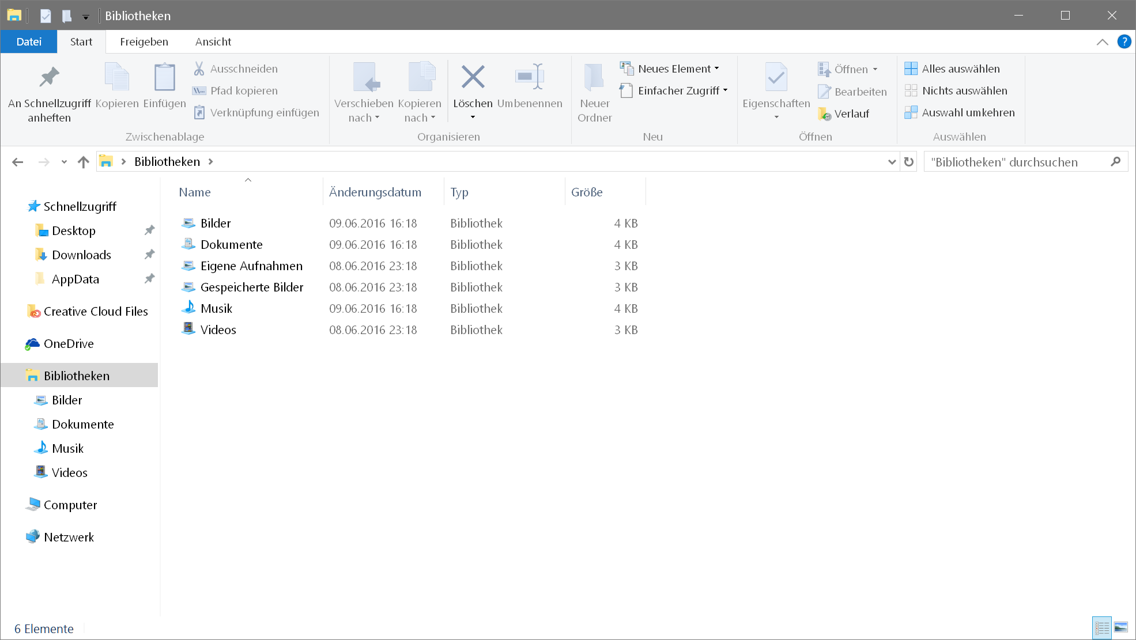Collapse the ribbon with chevron

coord(1102,41)
